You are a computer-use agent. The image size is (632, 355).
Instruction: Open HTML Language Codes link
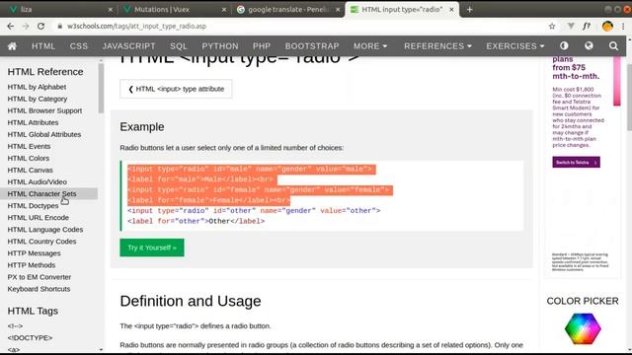pyautogui.click(x=45, y=230)
